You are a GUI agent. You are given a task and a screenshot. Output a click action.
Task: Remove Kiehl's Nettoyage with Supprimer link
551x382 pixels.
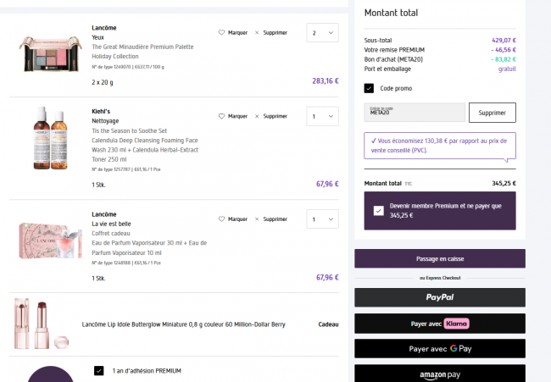pyautogui.click(x=275, y=116)
